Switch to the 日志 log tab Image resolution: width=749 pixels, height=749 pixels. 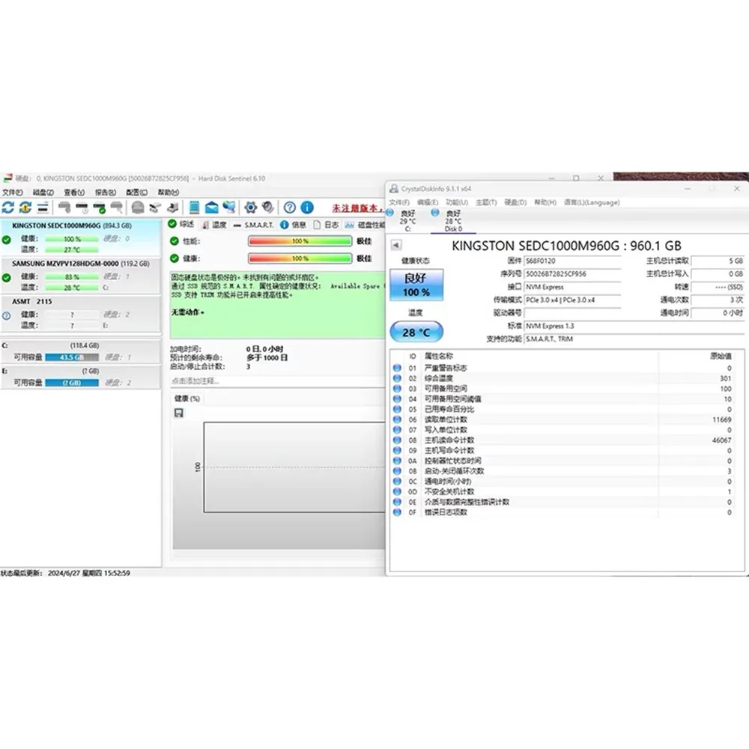[x=326, y=225]
